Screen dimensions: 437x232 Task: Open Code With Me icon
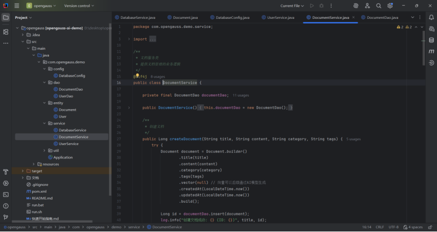pyautogui.click(x=368, y=6)
